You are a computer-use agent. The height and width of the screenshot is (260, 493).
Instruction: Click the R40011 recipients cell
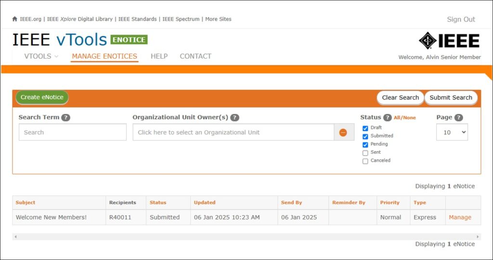(126, 217)
